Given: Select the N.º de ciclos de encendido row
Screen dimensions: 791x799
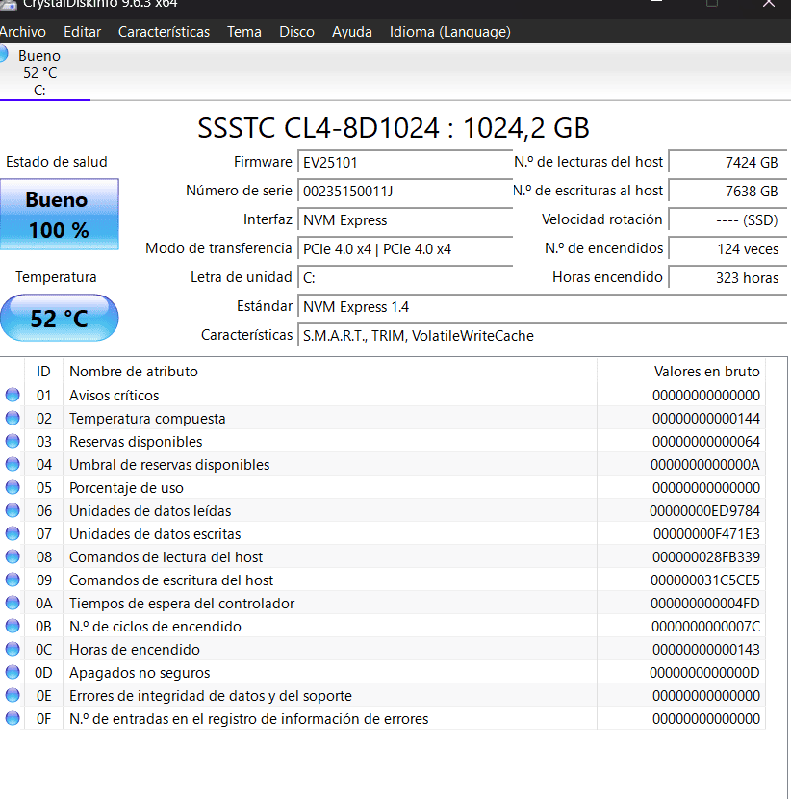Looking at the screenshot, I should click(x=383, y=627).
